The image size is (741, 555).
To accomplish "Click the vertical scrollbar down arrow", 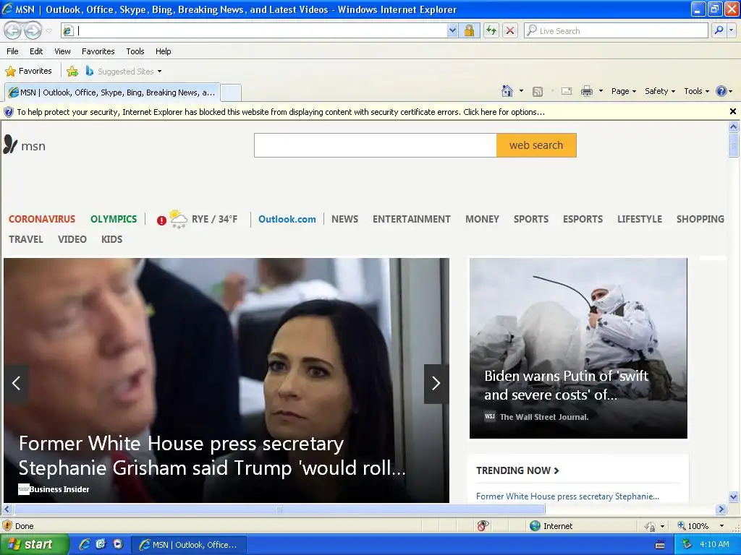I will point(734,496).
